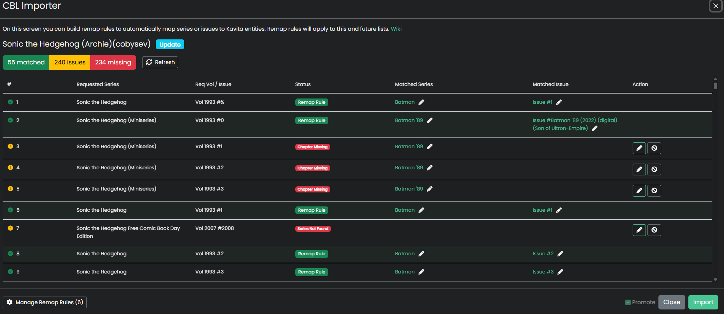Click the Update button
Image resolution: width=724 pixels, height=314 pixels.
tap(170, 44)
